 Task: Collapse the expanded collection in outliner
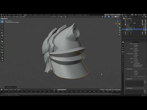[124, 25]
